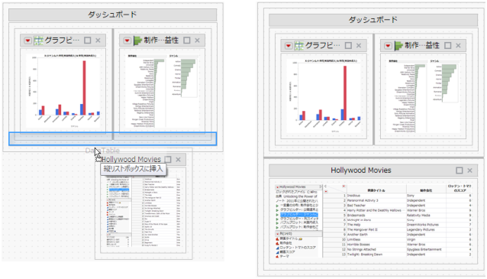Image resolution: width=487 pixels, height=279 pixels.
Task: Run script バブルプロット: 米国内収入 via green arrow
Action: pyautogui.click(x=277, y=223)
